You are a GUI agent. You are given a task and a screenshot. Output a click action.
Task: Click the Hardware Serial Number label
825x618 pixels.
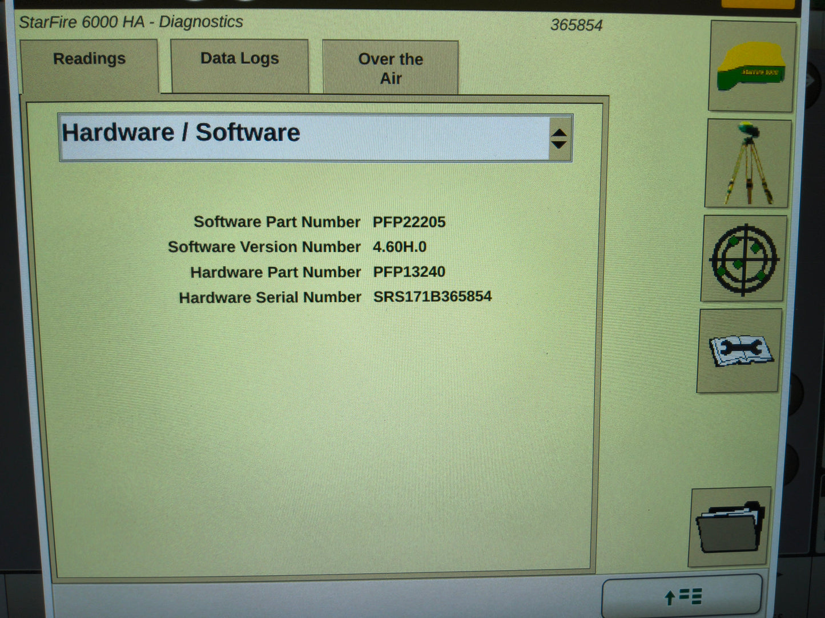269,297
